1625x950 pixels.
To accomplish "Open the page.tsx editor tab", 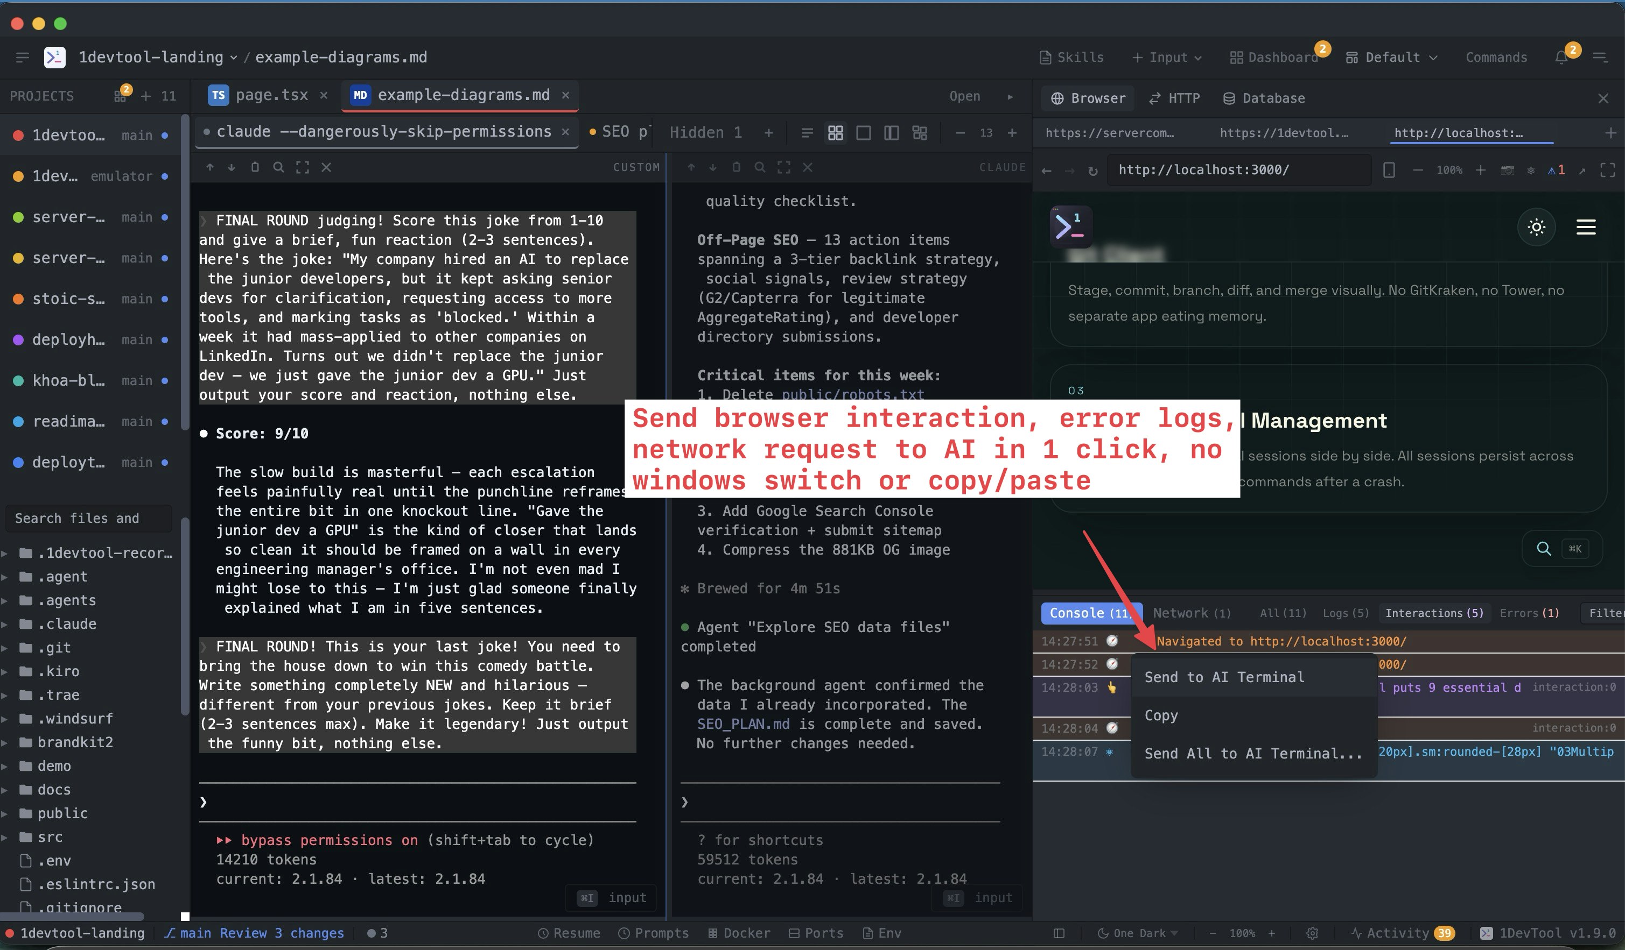I will (271, 95).
